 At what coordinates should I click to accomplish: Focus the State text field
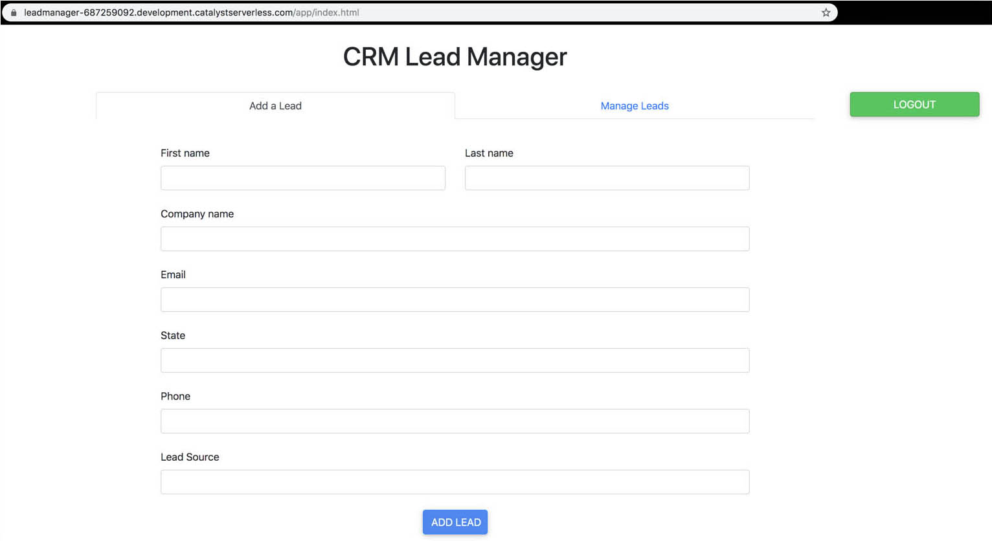tap(455, 360)
